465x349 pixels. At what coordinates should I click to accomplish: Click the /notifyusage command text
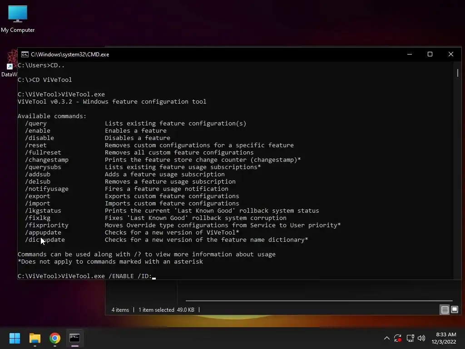coord(47,189)
